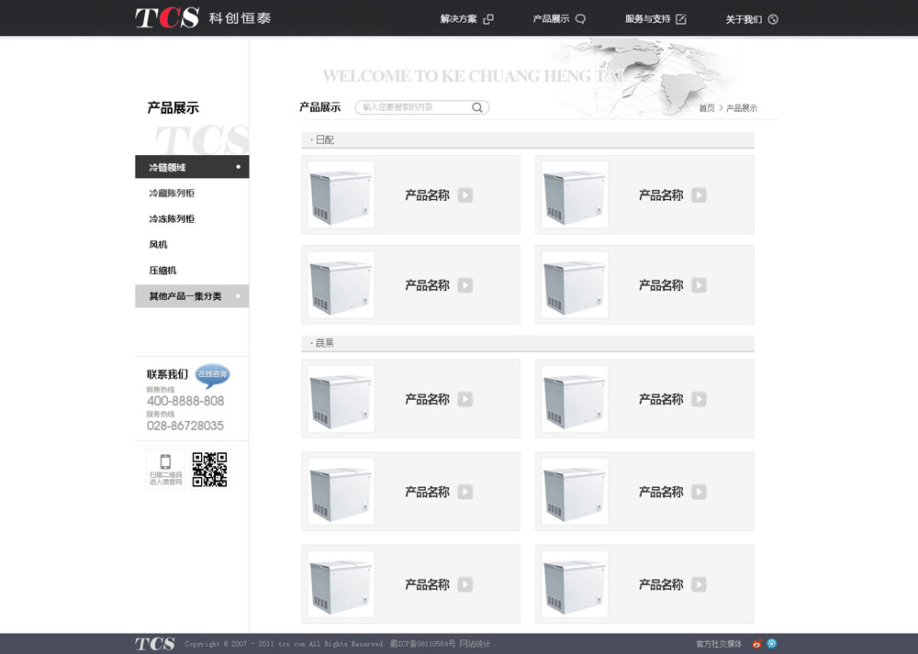Click arrow icon of last-row right 蔬果 product
Viewport: 918px width, 654px height.
699,583
